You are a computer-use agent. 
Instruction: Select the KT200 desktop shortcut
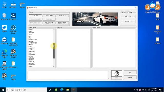pos(13,77)
